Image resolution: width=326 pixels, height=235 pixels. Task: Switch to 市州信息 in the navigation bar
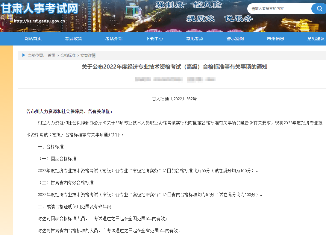[x=275, y=39]
